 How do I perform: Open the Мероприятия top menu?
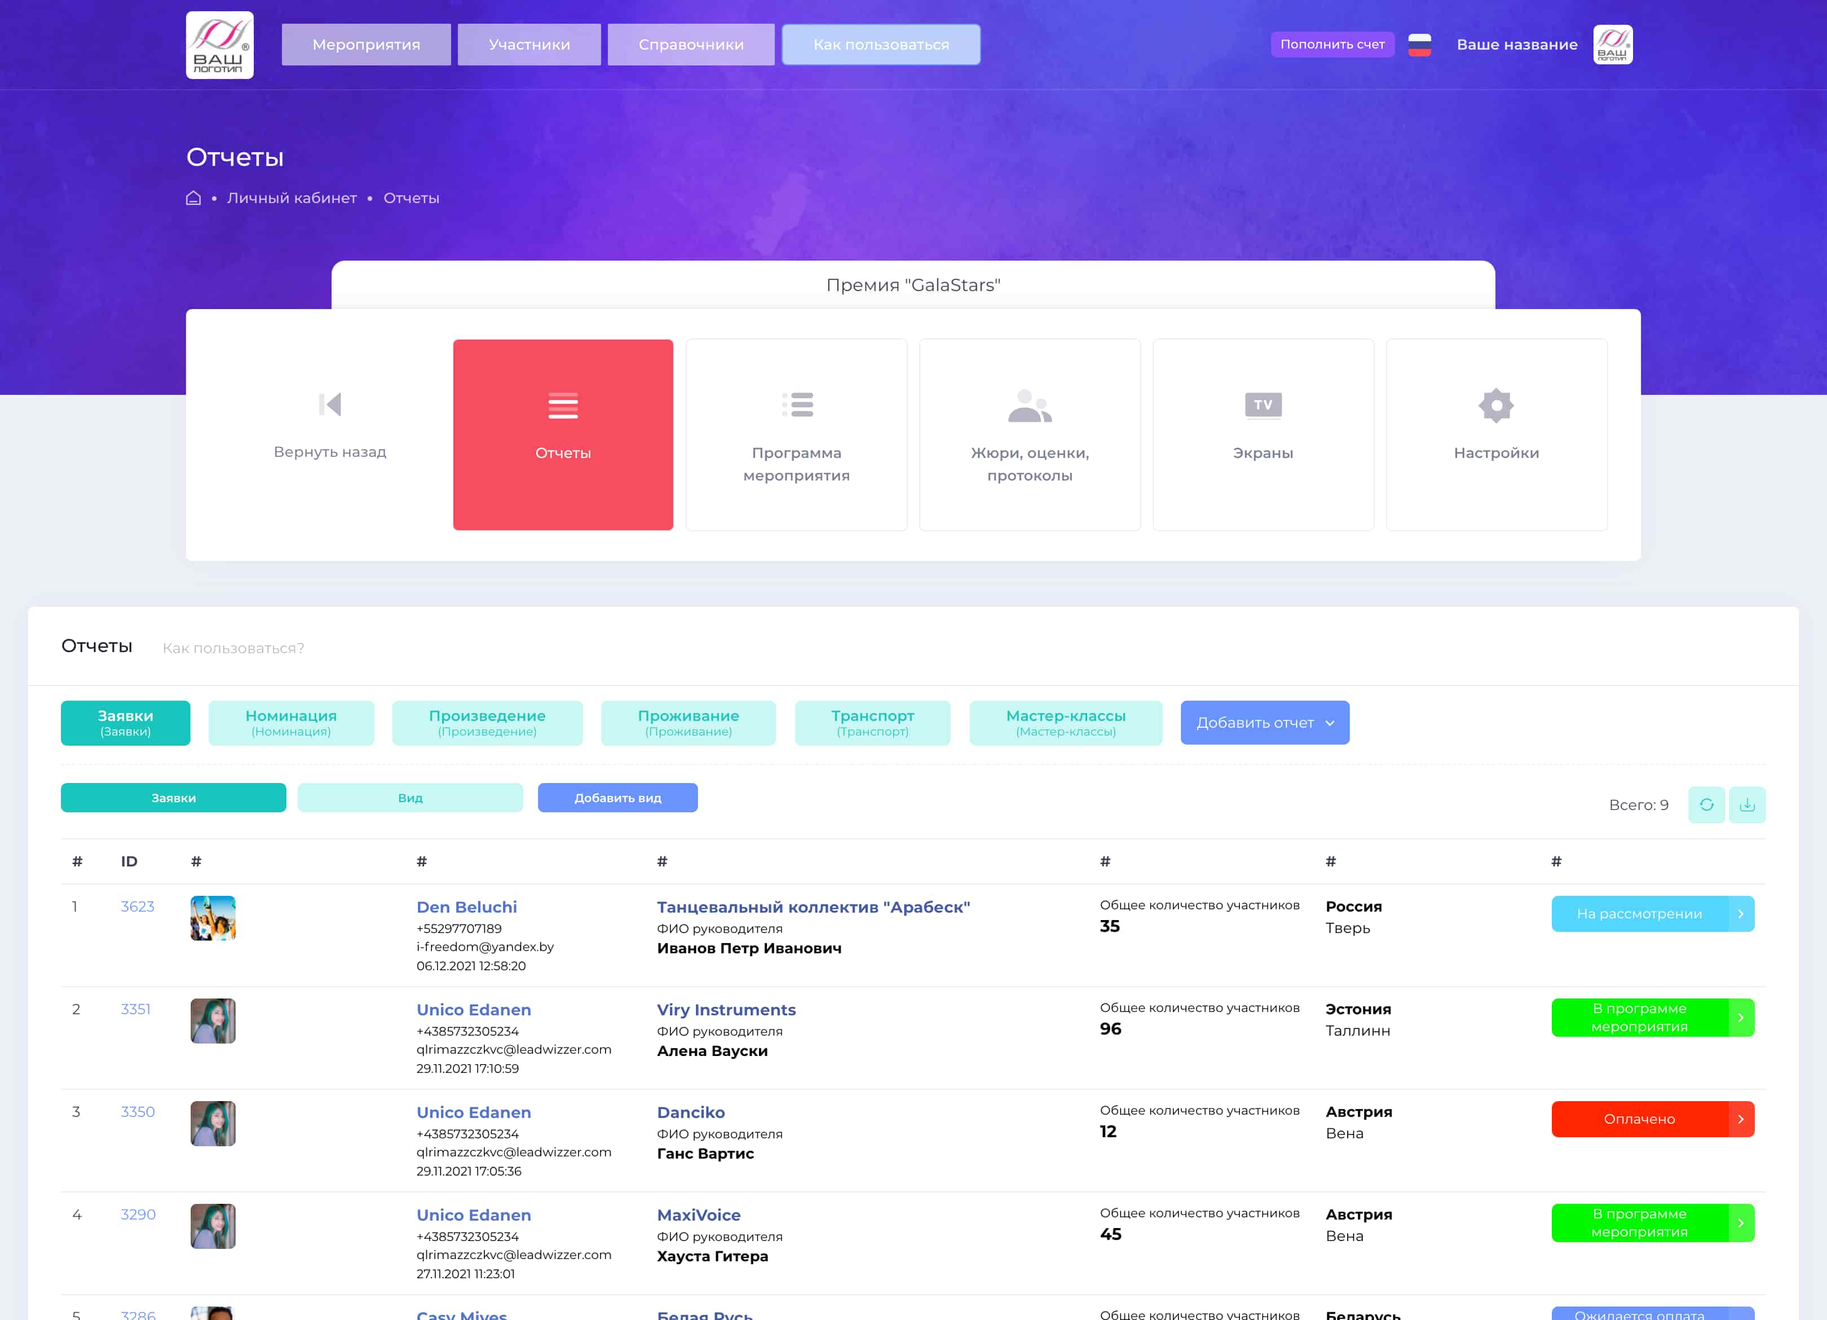(366, 45)
